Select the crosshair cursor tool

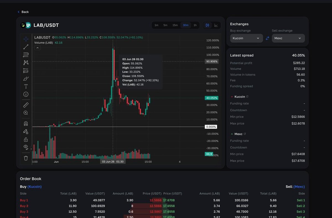pos(26,39)
